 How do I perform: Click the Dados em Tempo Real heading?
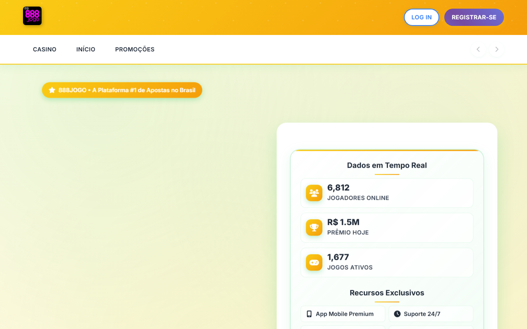pyautogui.click(x=387, y=165)
